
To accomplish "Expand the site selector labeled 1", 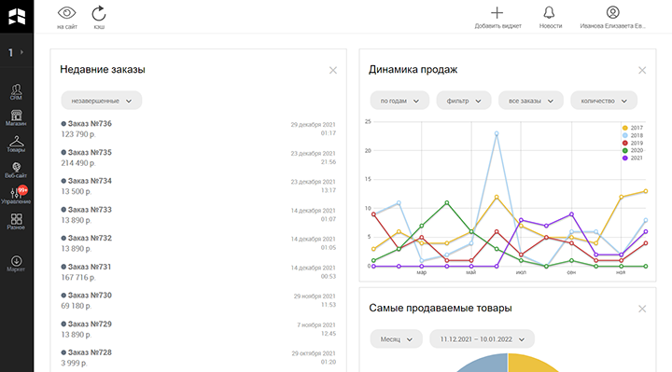I will 16,52.
